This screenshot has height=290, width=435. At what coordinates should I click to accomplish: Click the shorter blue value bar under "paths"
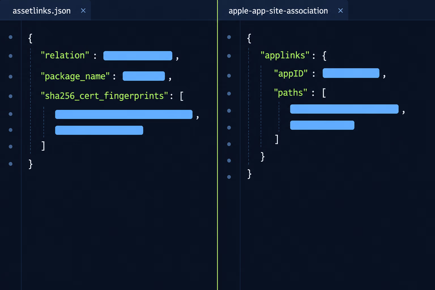point(322,125)
